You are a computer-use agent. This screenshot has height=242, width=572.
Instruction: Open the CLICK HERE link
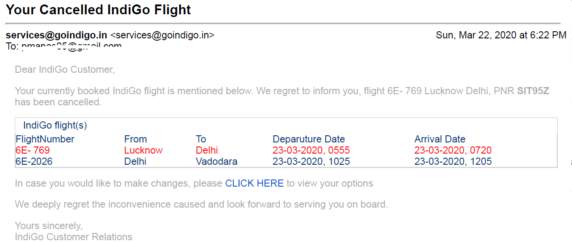[x=254, y=184]
